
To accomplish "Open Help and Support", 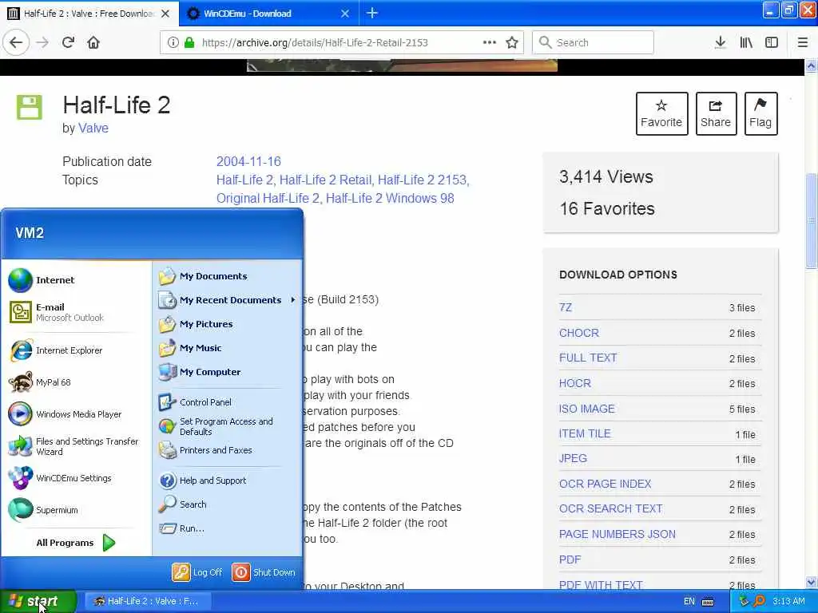I will point(228,481).
